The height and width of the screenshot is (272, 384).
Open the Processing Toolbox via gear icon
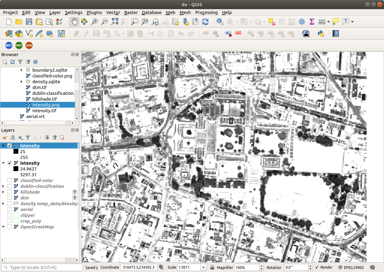pos(302,22)
